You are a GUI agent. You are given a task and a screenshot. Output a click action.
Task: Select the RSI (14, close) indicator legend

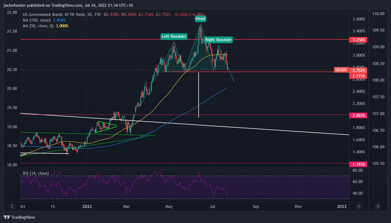pos(36,173)
